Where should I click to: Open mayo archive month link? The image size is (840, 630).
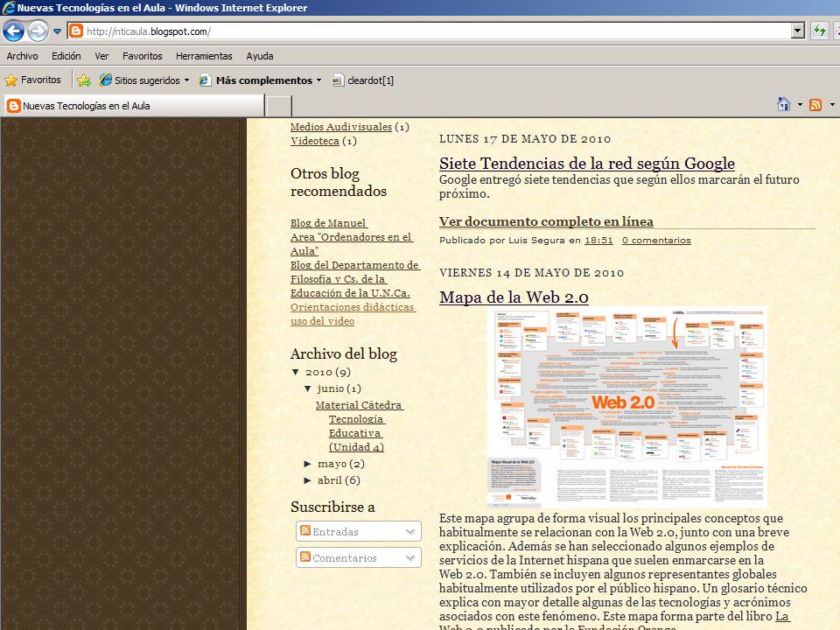coord(332,464)
